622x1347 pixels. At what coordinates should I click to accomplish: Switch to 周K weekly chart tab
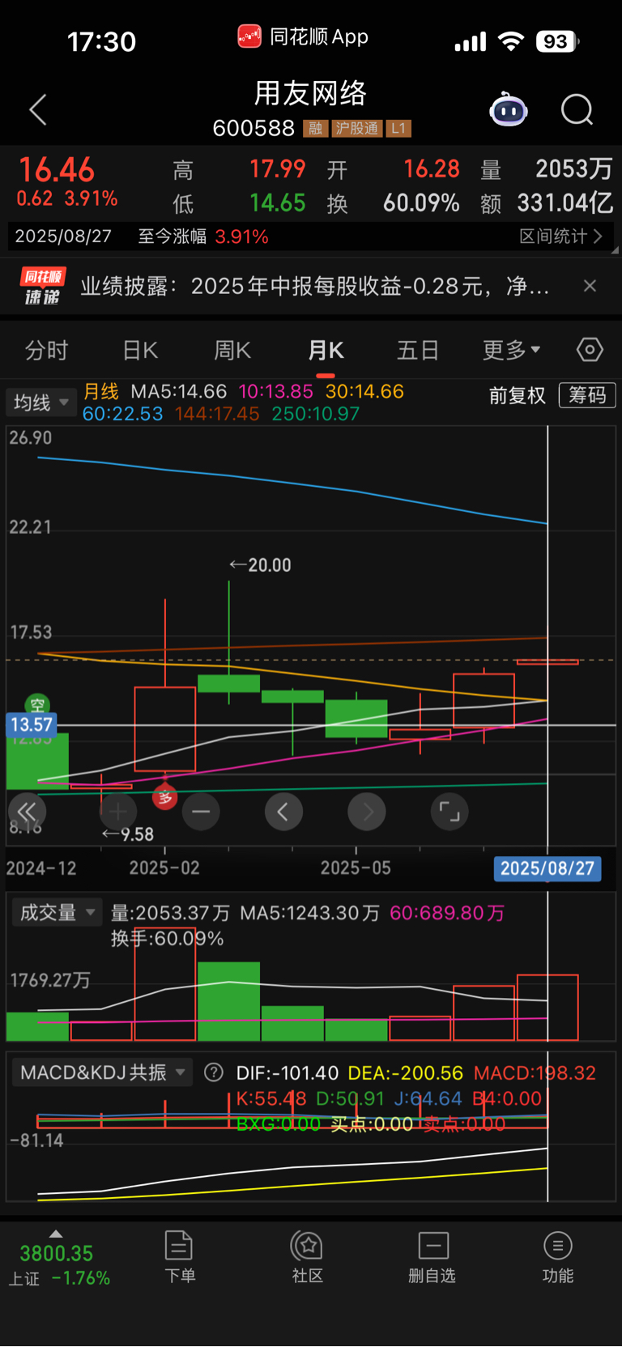click(232, 350)
